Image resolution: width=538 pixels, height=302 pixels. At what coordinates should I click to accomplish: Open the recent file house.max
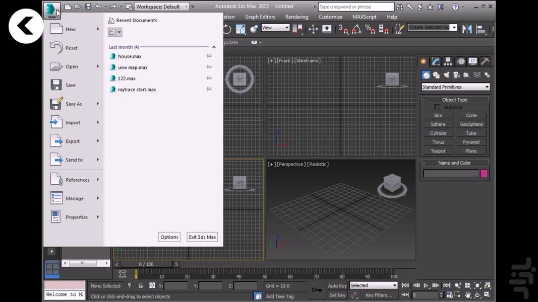point(130,56)
